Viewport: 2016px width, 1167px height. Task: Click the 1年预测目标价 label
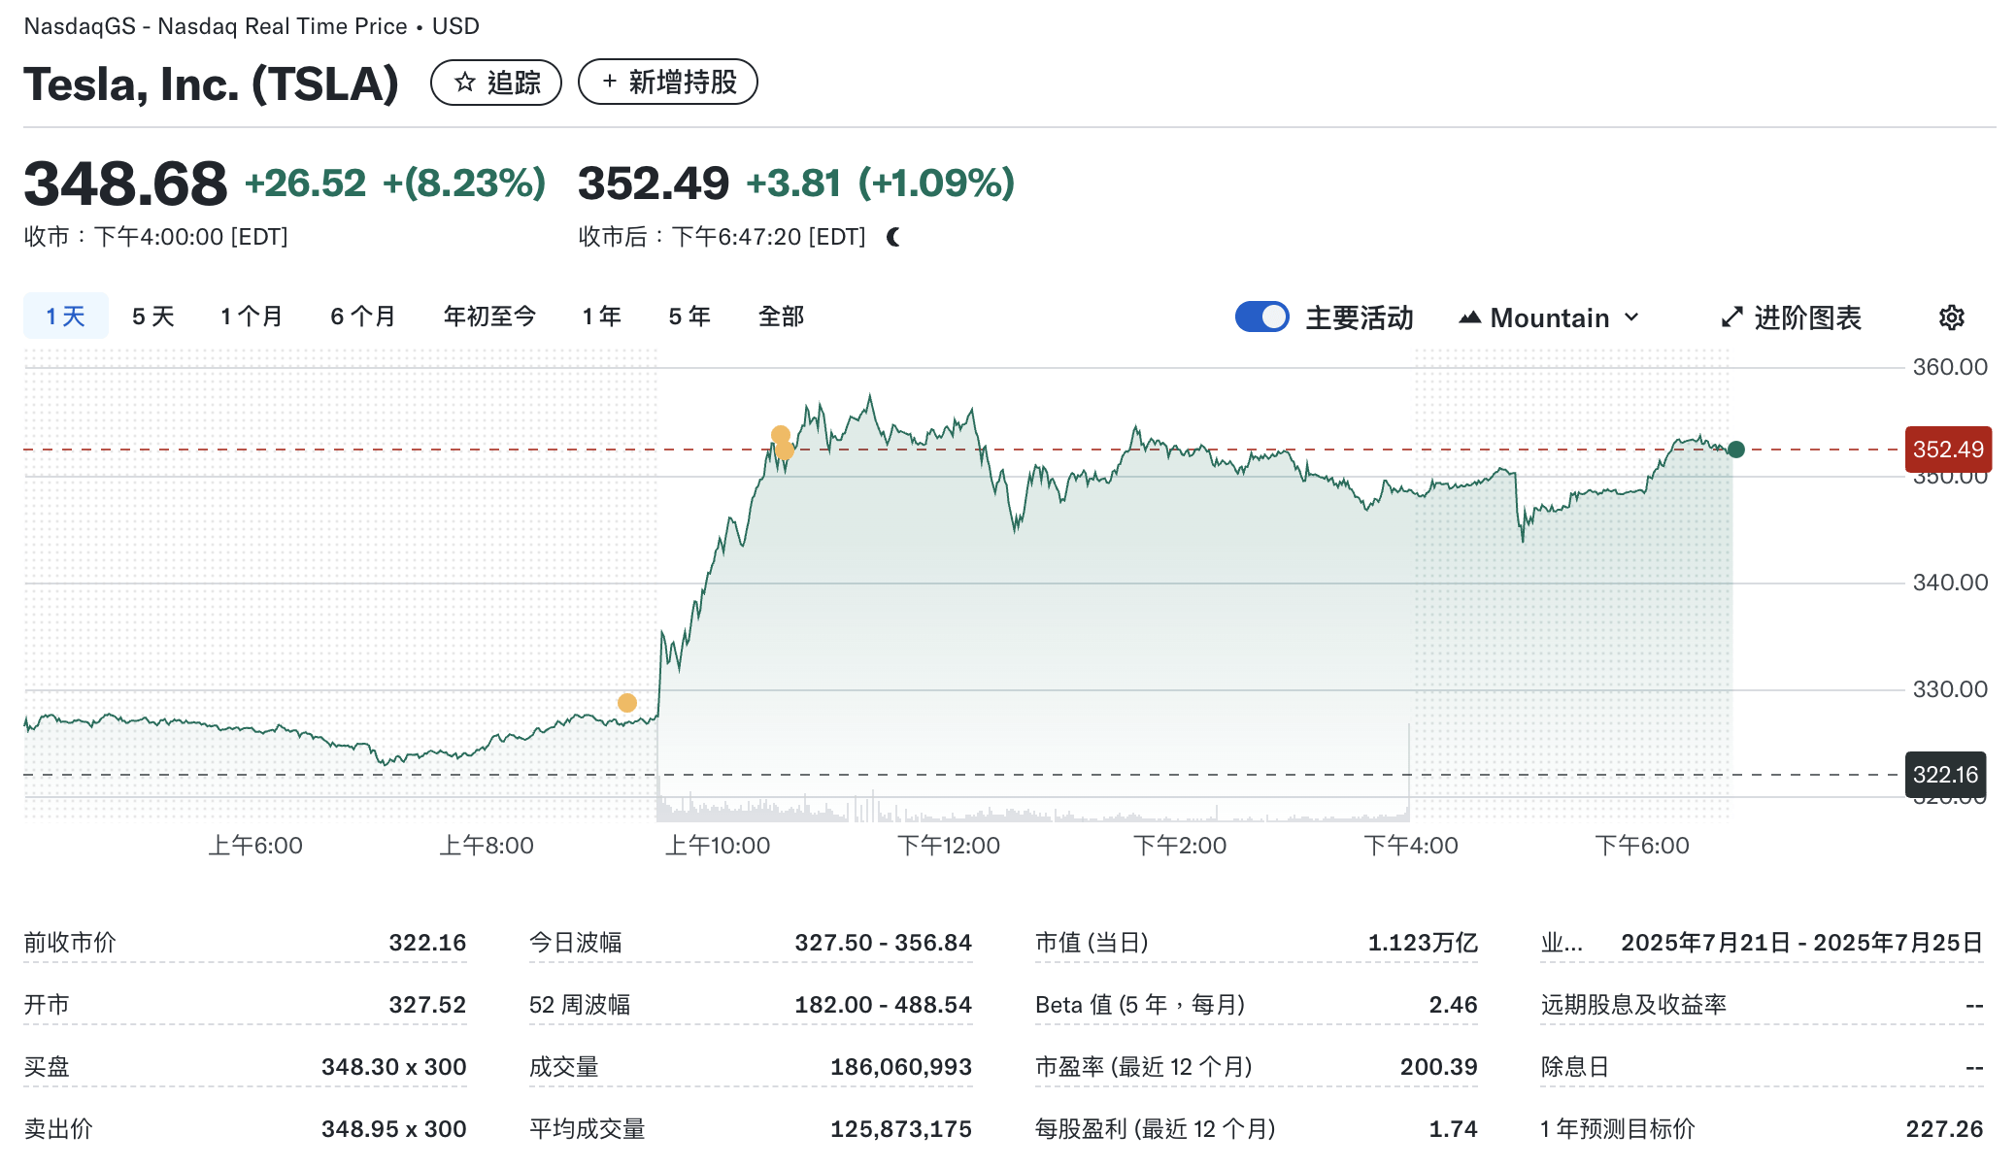[1617, 1128]
